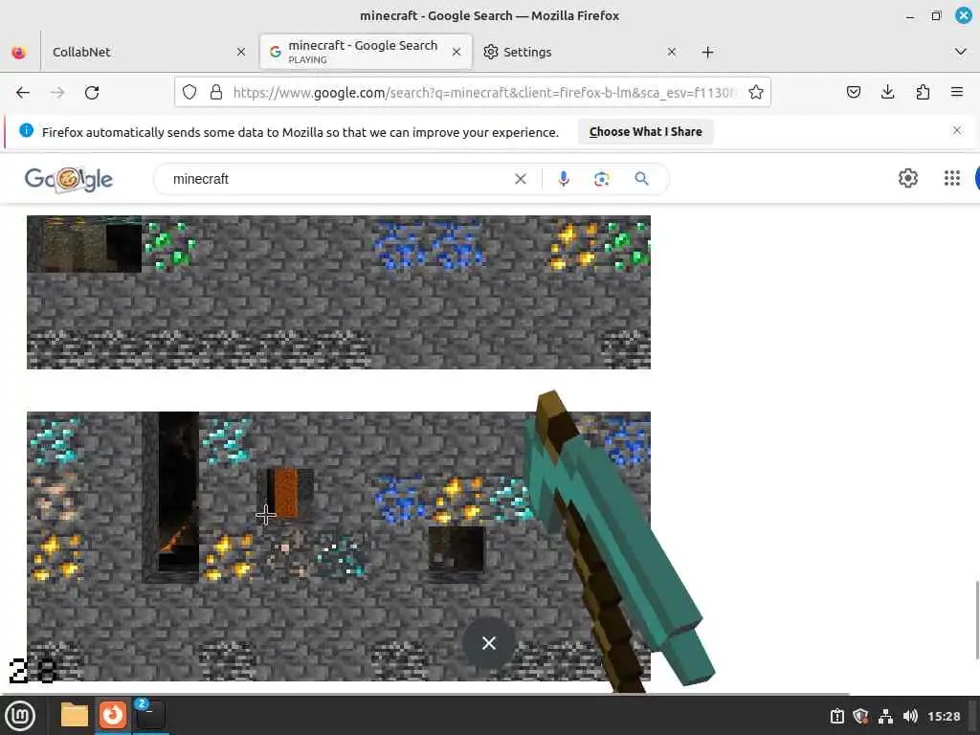The image size is (980, 735).
Task: Open the Files folder in taskbar
Action: click(x=75, y=715)
